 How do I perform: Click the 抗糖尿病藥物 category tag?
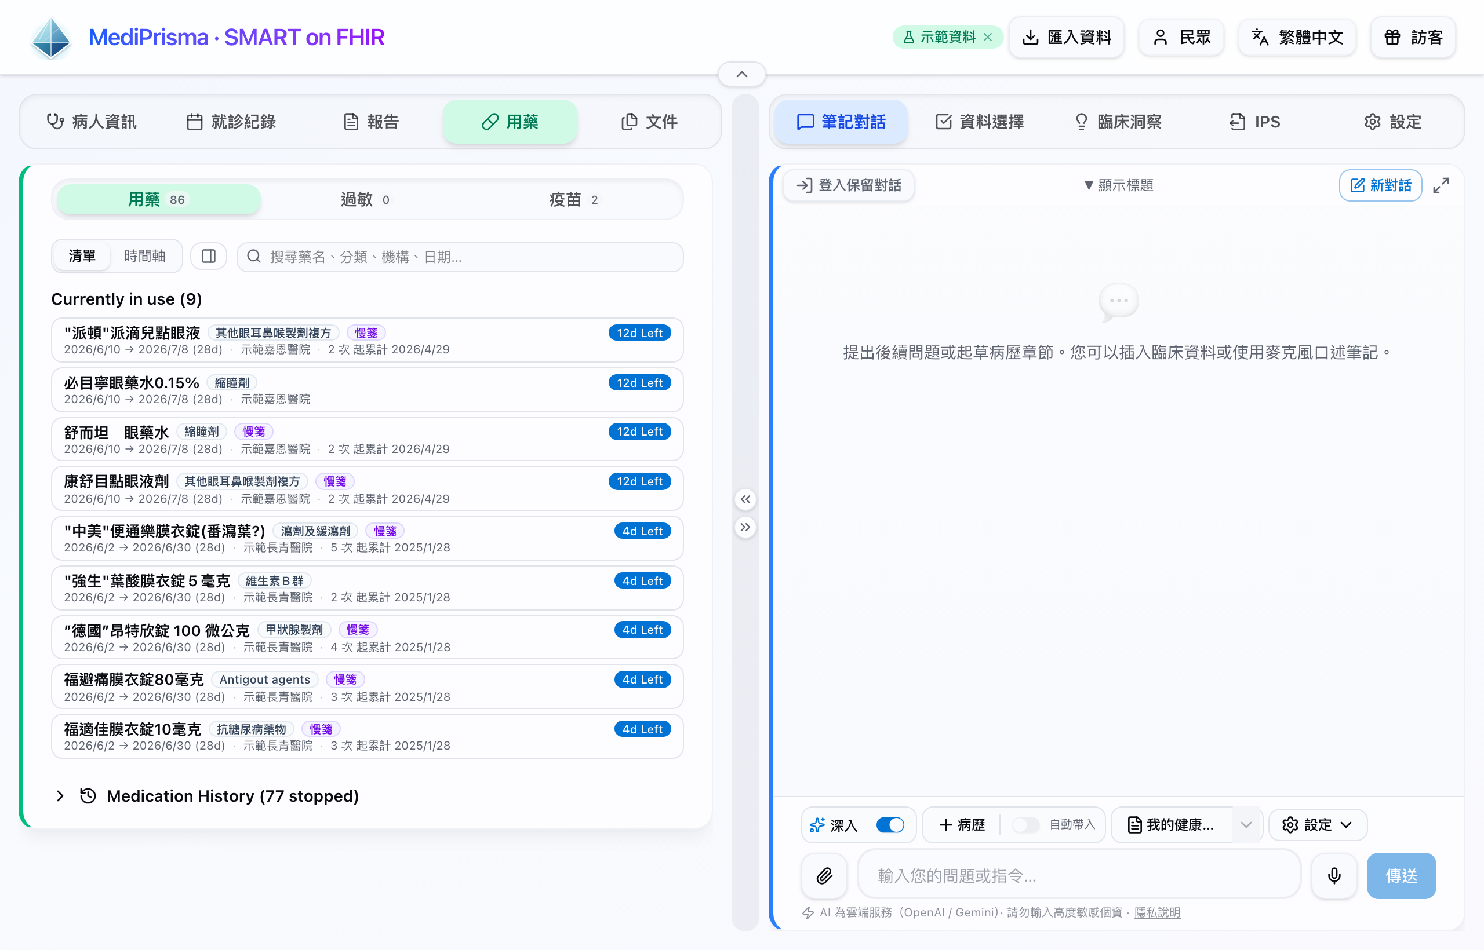252,729
